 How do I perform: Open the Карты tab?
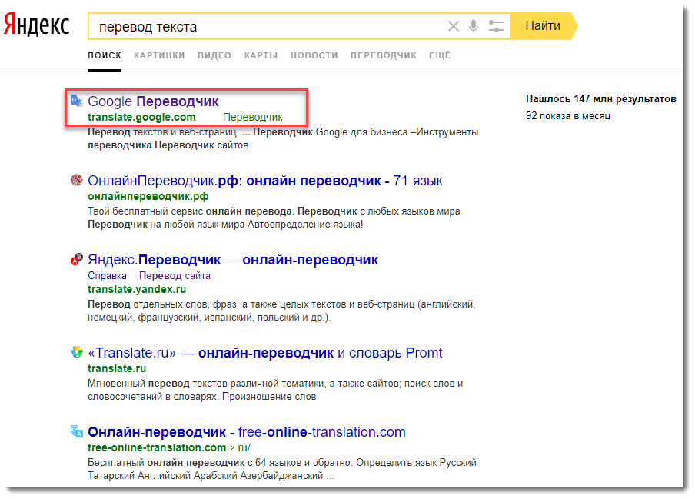tap(261, 55)
